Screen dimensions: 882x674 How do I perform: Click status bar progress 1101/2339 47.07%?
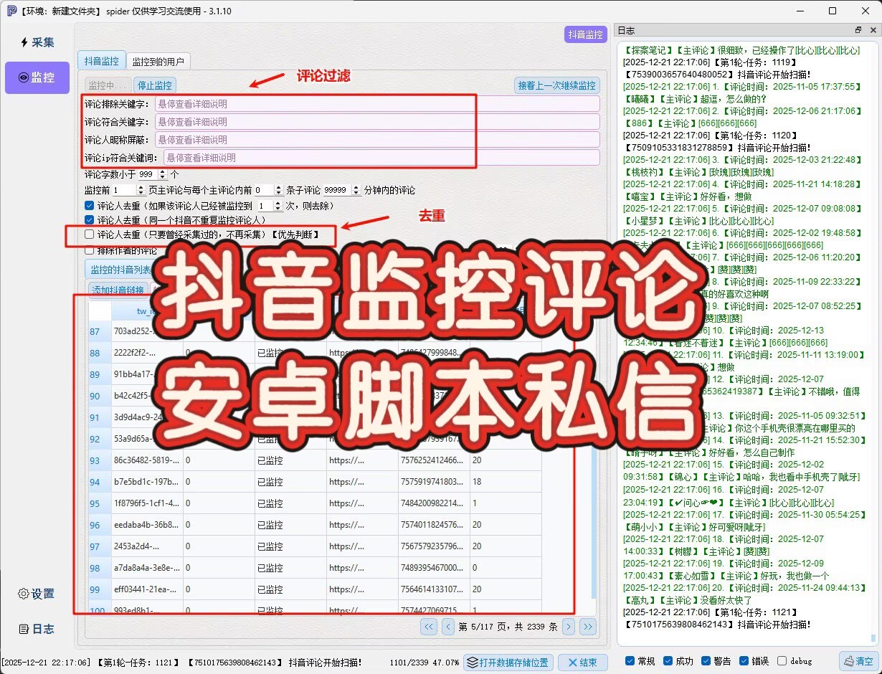tap(424, 663)
